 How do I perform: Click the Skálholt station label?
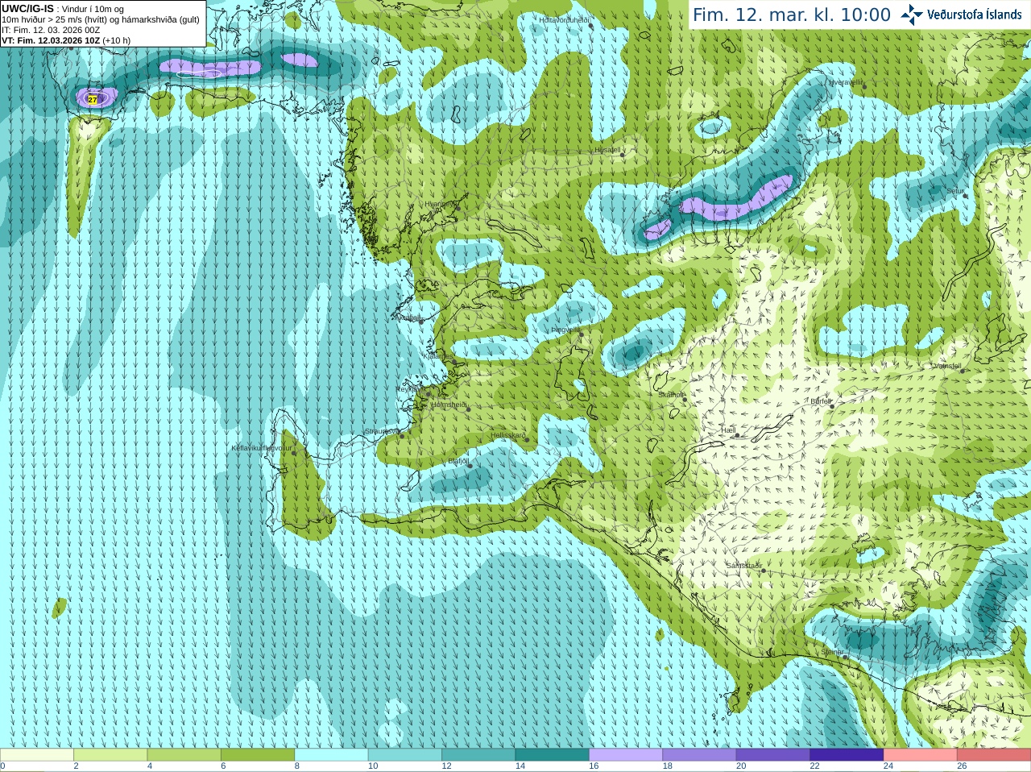[x=672, y=395]
